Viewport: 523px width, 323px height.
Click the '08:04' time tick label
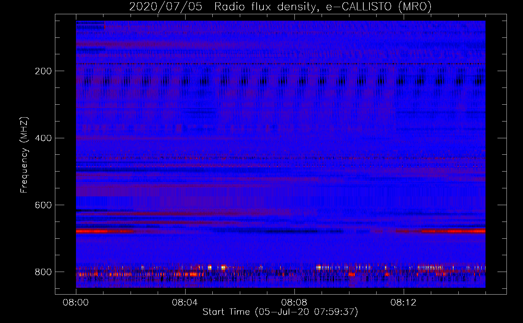pos(185,303)
